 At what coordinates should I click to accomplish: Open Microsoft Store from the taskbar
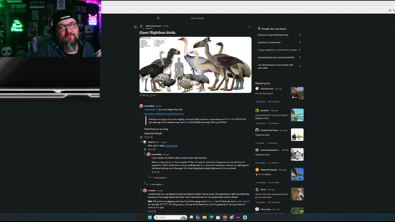pyautogui.click(x=218, y=217)
